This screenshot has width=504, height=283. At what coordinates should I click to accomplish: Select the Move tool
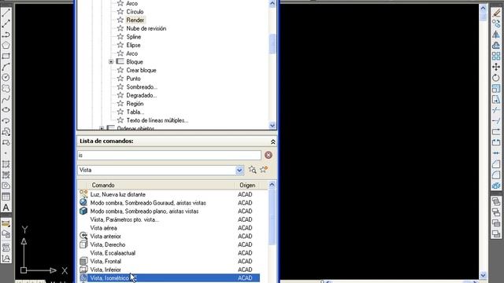click(496, 67)
